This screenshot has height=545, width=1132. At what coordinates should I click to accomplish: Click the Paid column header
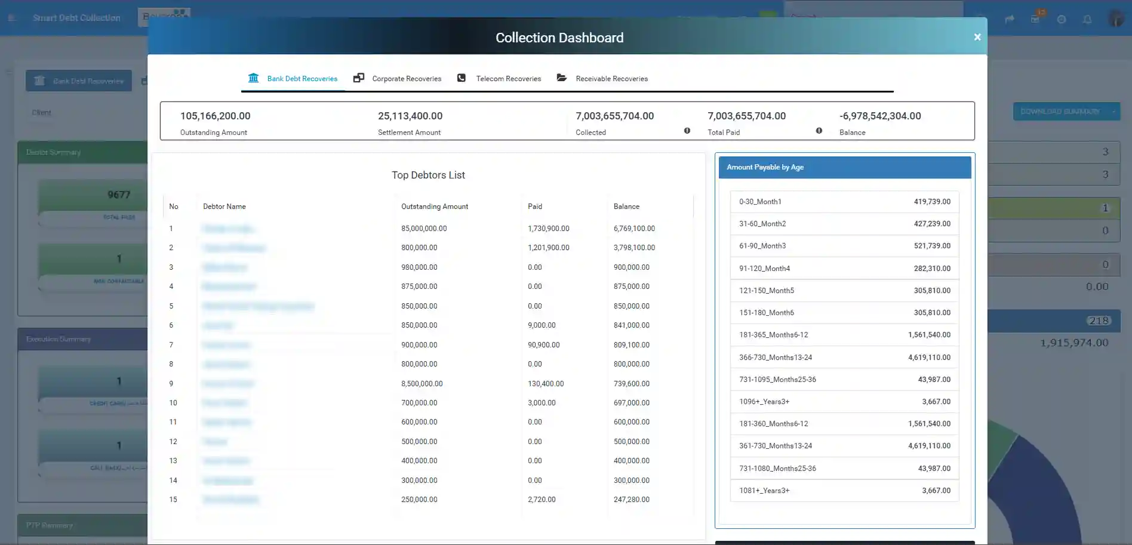[535, 207]
